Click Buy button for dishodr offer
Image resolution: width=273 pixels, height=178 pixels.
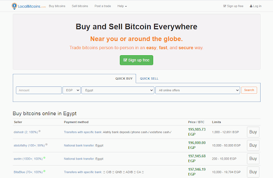253,132
